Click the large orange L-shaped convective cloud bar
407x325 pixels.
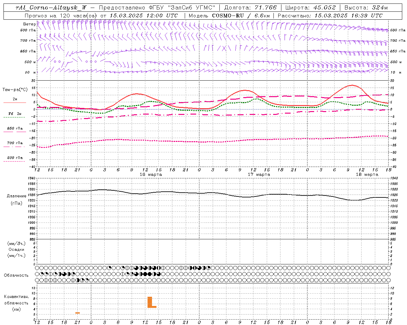coord(150,302)
